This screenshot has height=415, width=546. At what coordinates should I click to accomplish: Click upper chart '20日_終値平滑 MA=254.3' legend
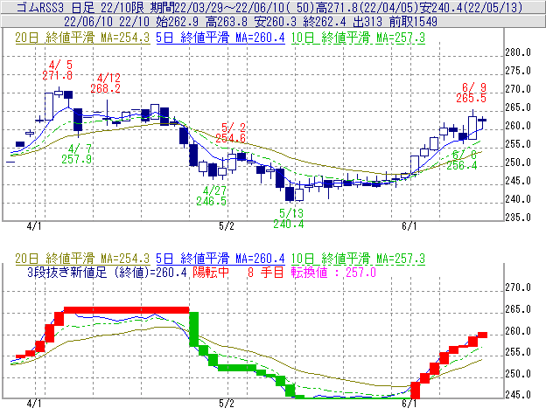(x=82, y=38)
